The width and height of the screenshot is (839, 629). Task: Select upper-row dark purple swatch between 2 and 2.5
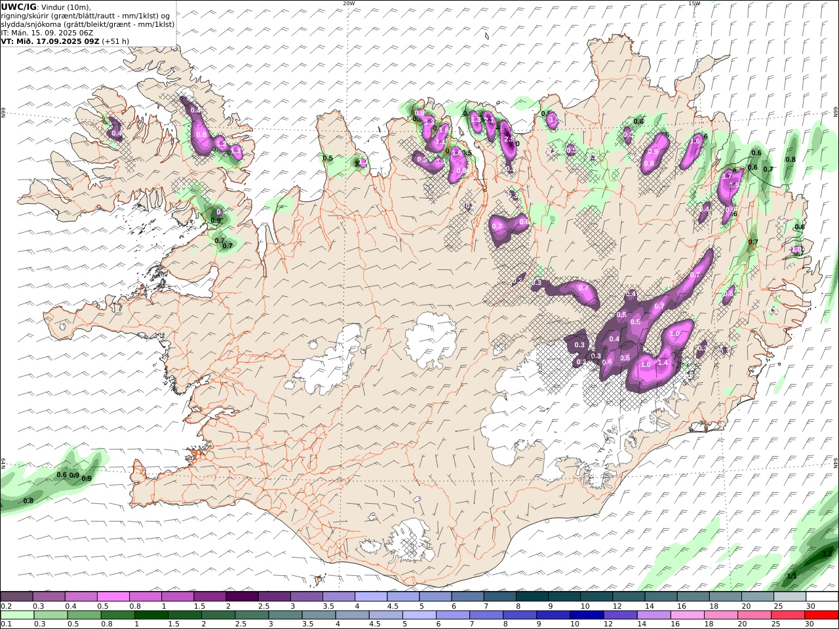point(242,597)
